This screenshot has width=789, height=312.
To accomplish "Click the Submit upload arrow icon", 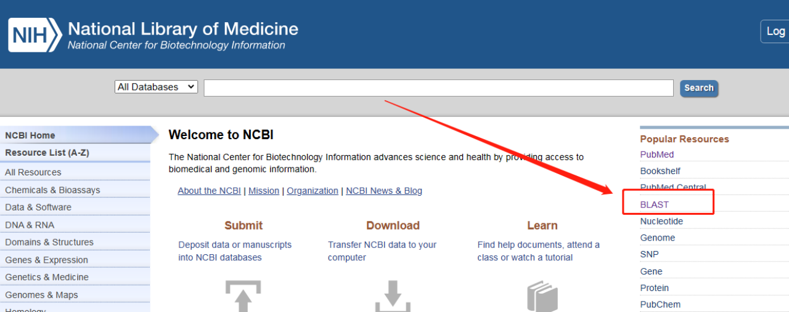I will click(243, 296).
